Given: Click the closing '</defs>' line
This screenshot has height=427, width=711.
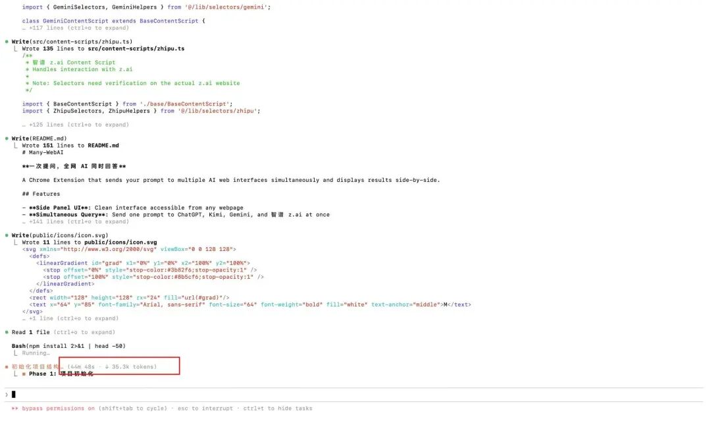Looking at the screenshot, I should point(41,291).
